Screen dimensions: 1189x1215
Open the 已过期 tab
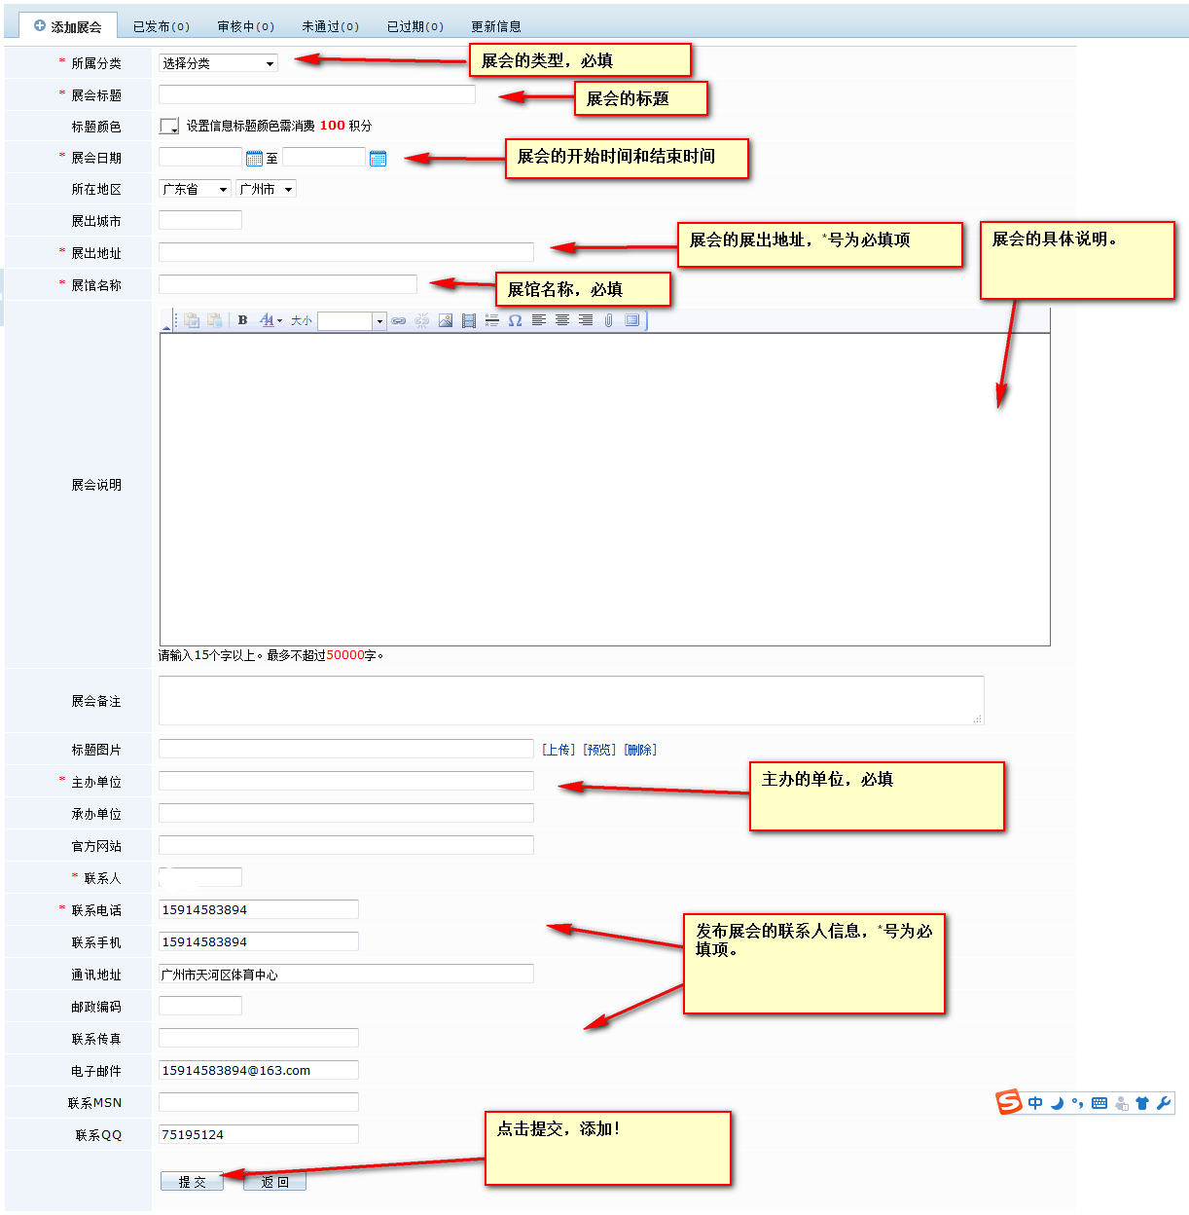coord(415,26)
